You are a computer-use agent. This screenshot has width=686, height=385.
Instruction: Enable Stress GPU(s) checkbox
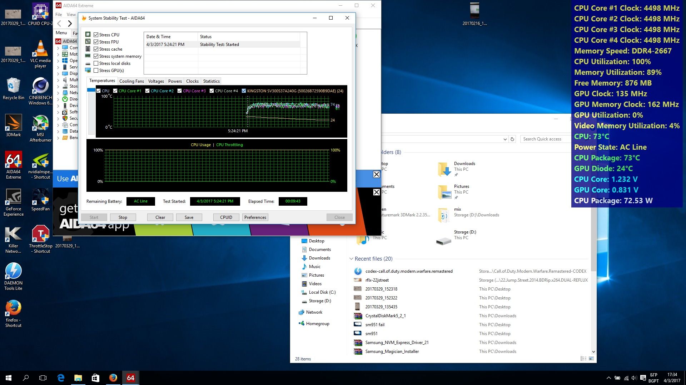96,70
